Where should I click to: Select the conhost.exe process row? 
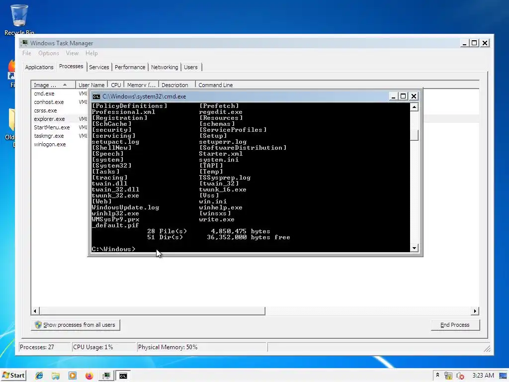tap(49, 102)
